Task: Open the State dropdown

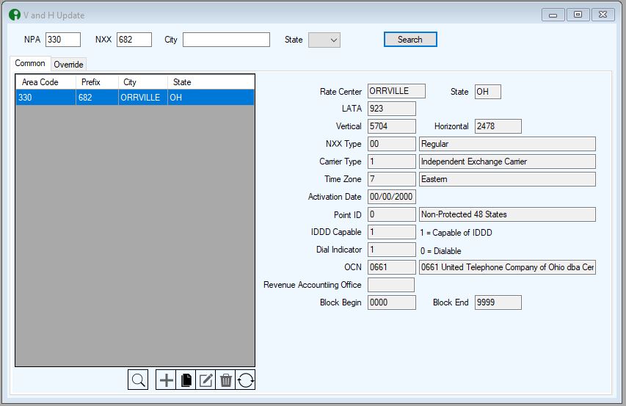Action: click(324, 40)
